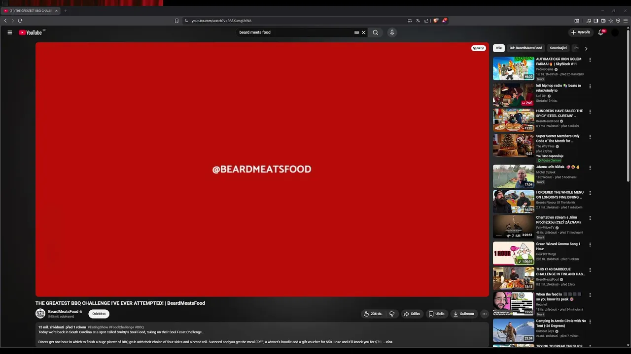Click the red video player area
This screenshot has width=631, height=354.
(262, 169)
